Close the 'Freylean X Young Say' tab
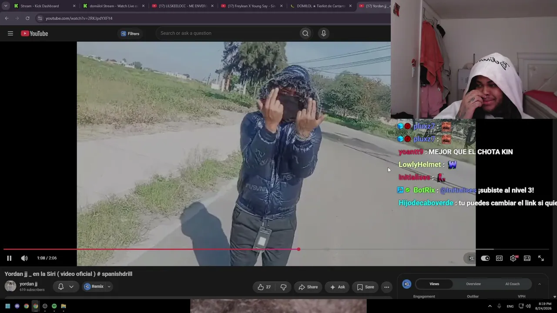 pyautogui.click(x=281, y=6)
